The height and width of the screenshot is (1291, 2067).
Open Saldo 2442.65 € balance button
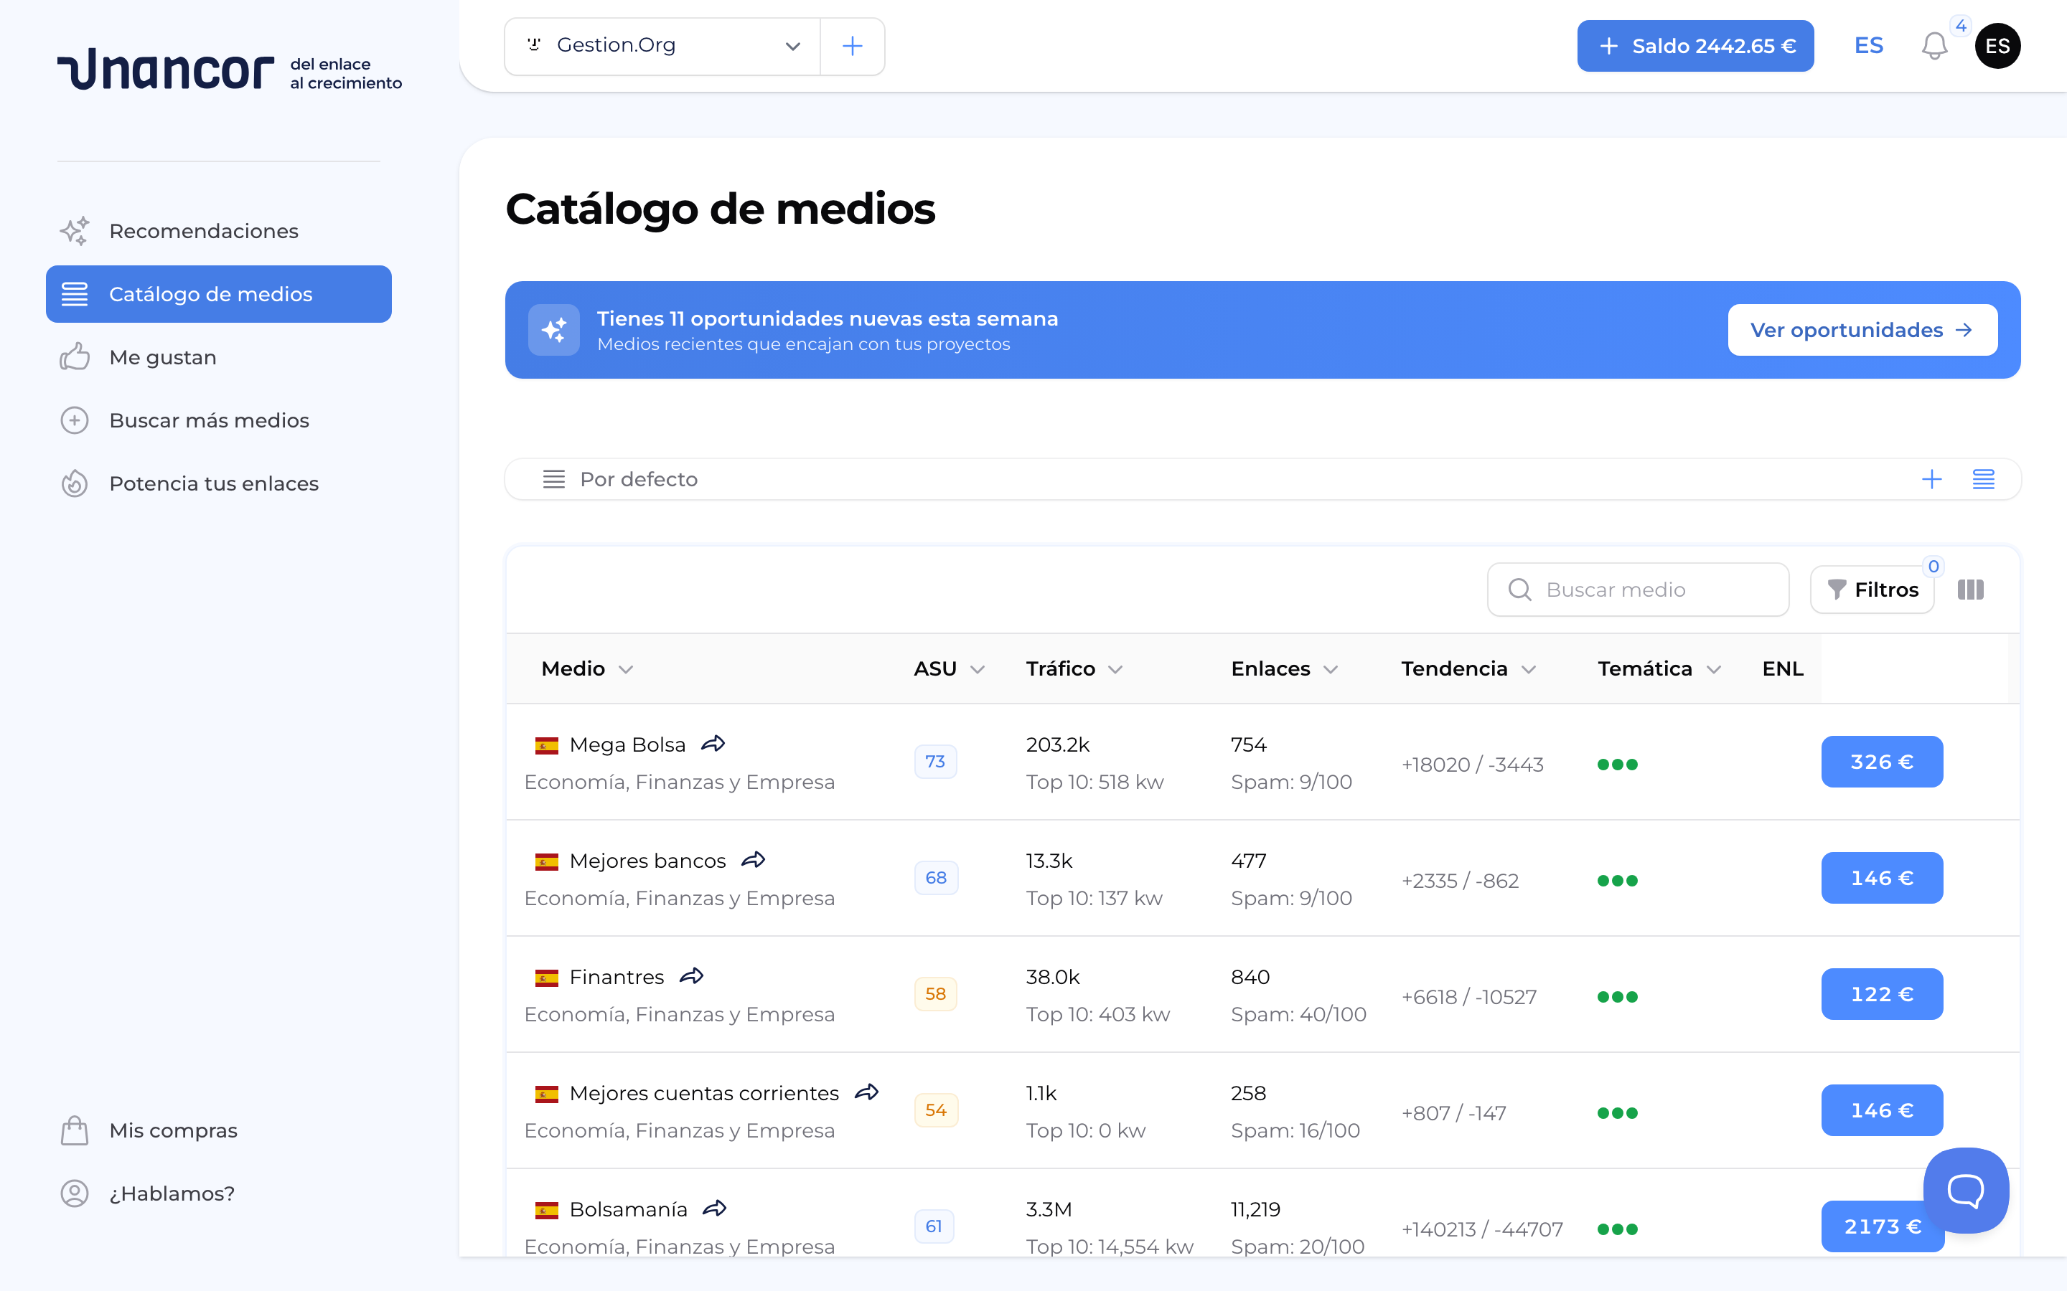coord(1695,46)
